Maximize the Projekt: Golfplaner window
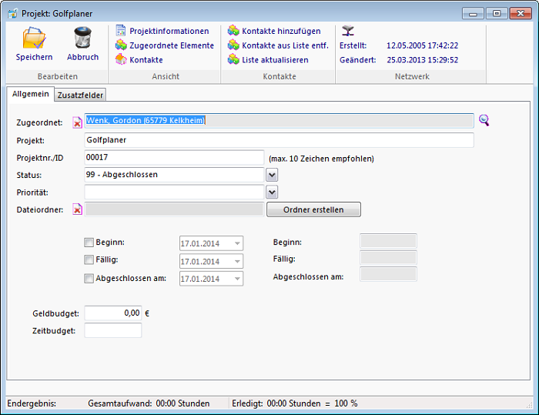The height and width of the screenshot is (415, 539). click(x=497, y=14)
